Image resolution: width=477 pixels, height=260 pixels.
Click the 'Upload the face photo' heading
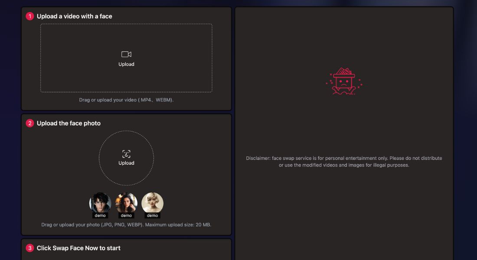click(x=69, y=123)
